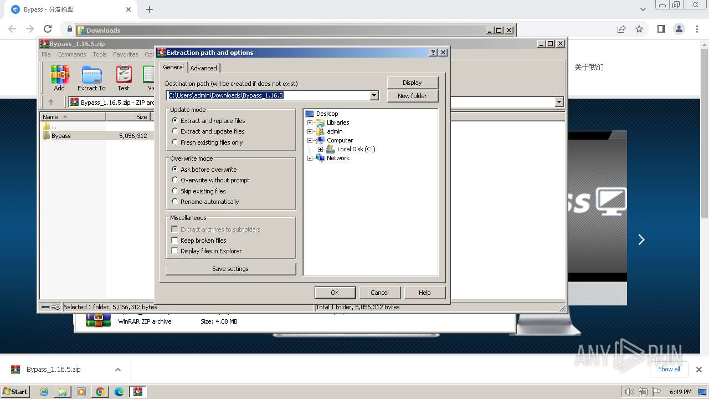Click the Windows Start button
This screenshot has width=709, height=399.
(15, 392)
